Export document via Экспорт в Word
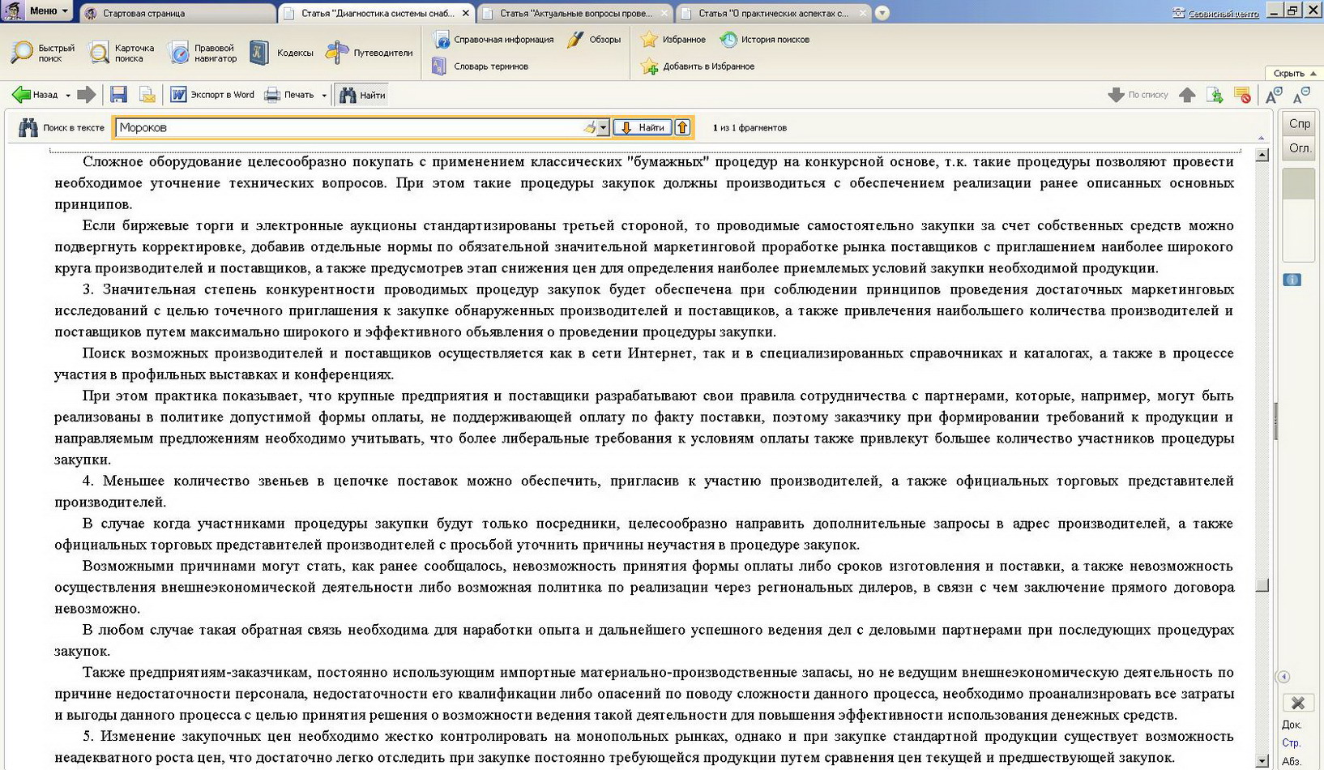Image resolution: width=1324 pixels, height=770 pixels. pyautogui.click(x=212, y=95)
